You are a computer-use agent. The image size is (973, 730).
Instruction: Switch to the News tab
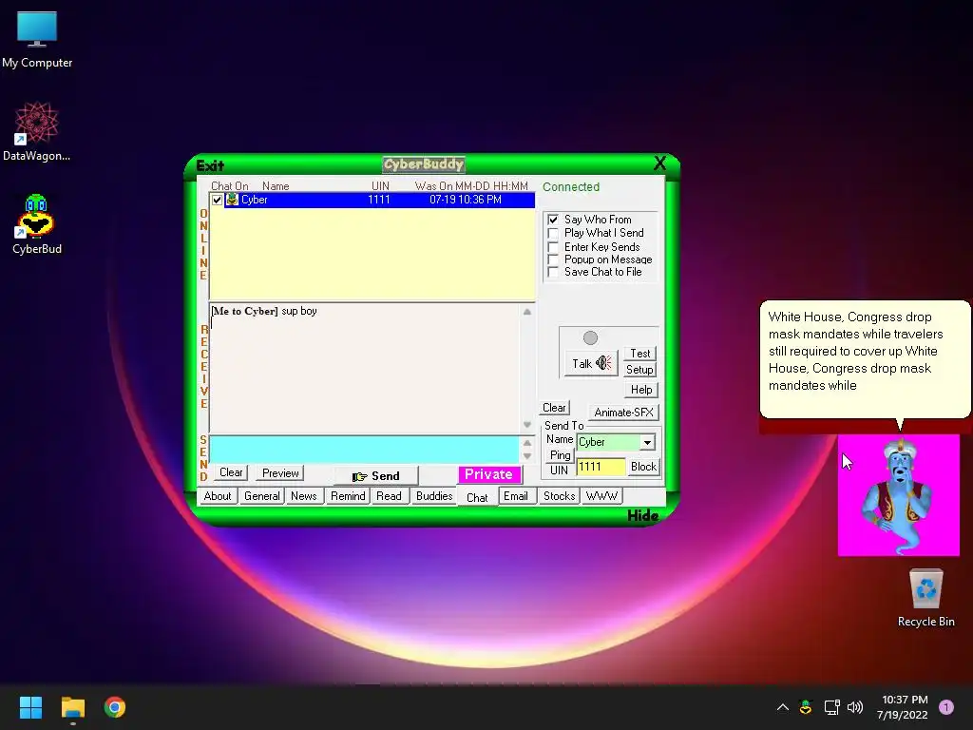[303, 496]
